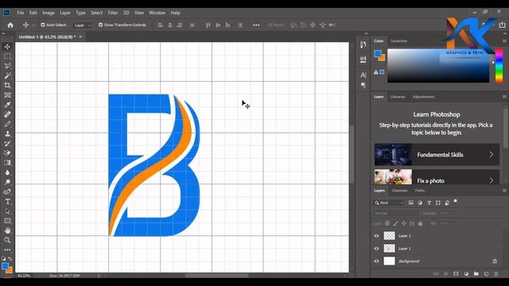
Task: Select the Crop tool
Action: point(7,86)
